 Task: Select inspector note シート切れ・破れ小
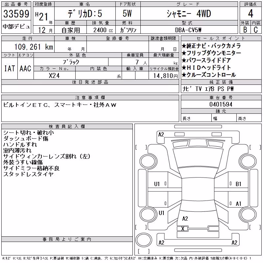[x=29, y=133]
